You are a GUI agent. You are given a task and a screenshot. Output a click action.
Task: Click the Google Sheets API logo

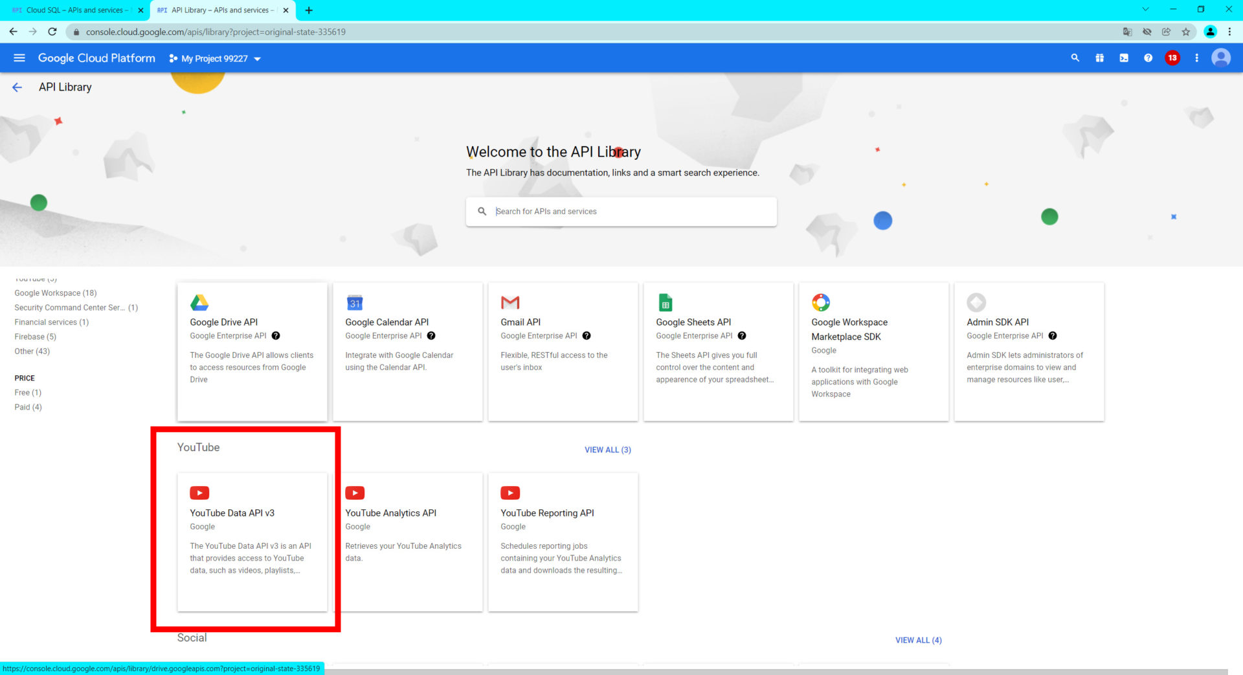pos(666,302)
